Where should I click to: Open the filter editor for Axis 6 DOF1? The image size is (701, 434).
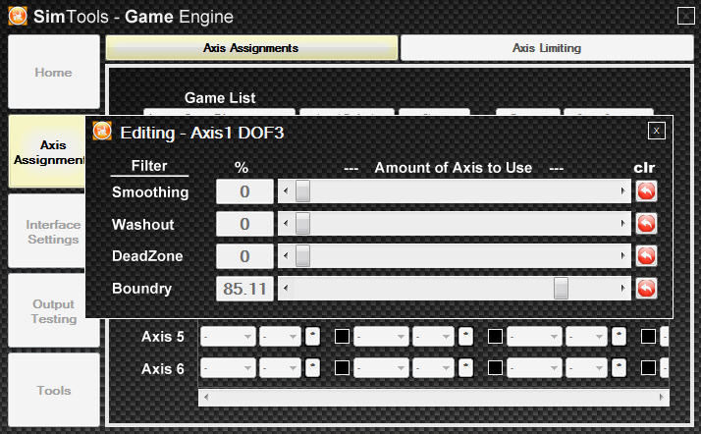pos(312,368)
